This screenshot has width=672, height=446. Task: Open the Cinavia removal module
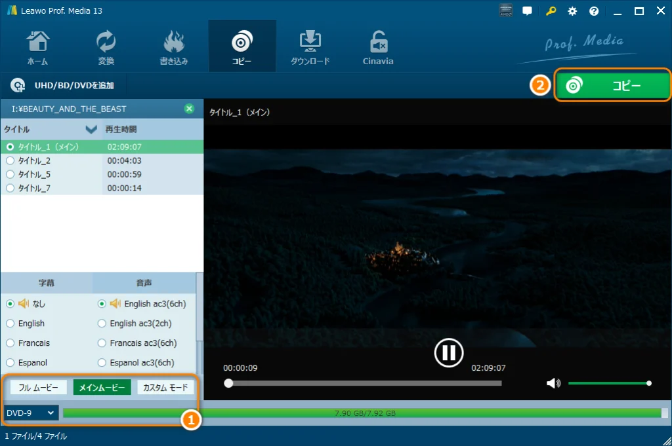(378, 47)
